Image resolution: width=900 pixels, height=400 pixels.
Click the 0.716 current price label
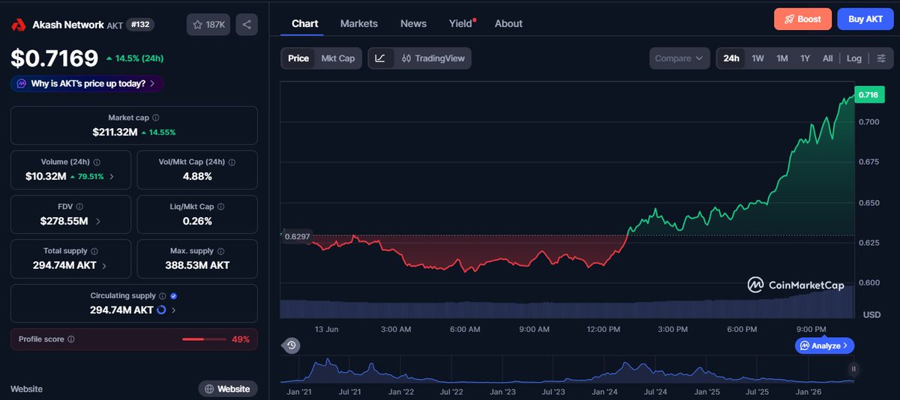click(868, 94)
